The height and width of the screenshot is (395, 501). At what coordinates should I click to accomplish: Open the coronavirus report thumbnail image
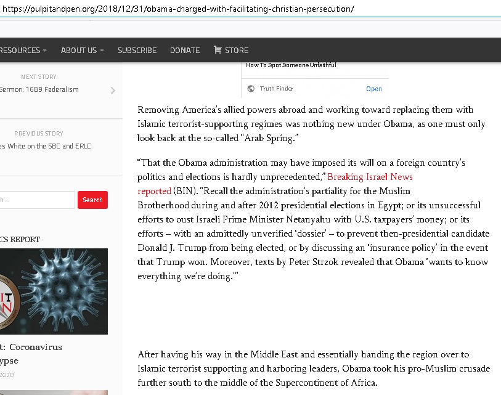[x=54, y=291]
